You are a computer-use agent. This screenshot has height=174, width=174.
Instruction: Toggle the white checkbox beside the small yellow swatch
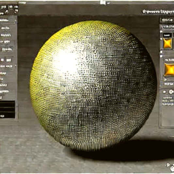[161, 39]
